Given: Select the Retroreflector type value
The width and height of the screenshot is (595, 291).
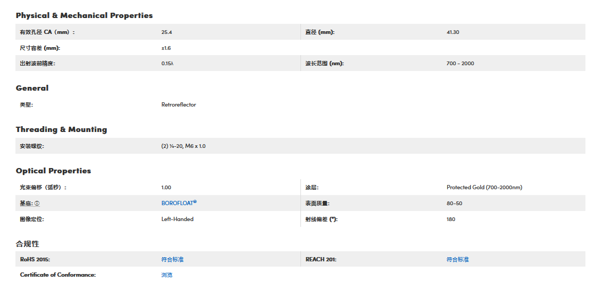Looking at the screenshot, I should coord(179,104).
